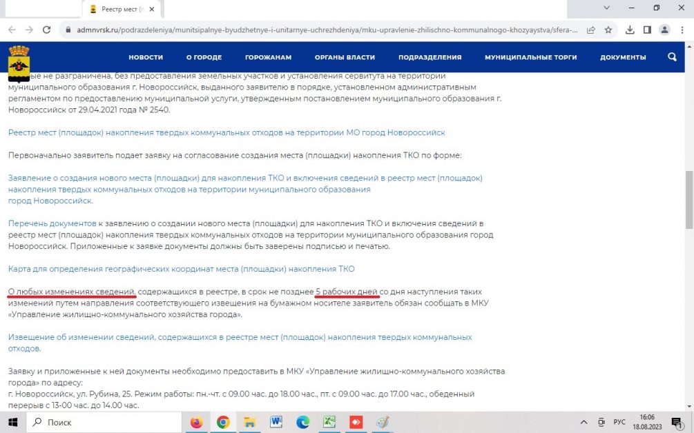Click the Windows taskbar search field Поиск

pos(104,422)
